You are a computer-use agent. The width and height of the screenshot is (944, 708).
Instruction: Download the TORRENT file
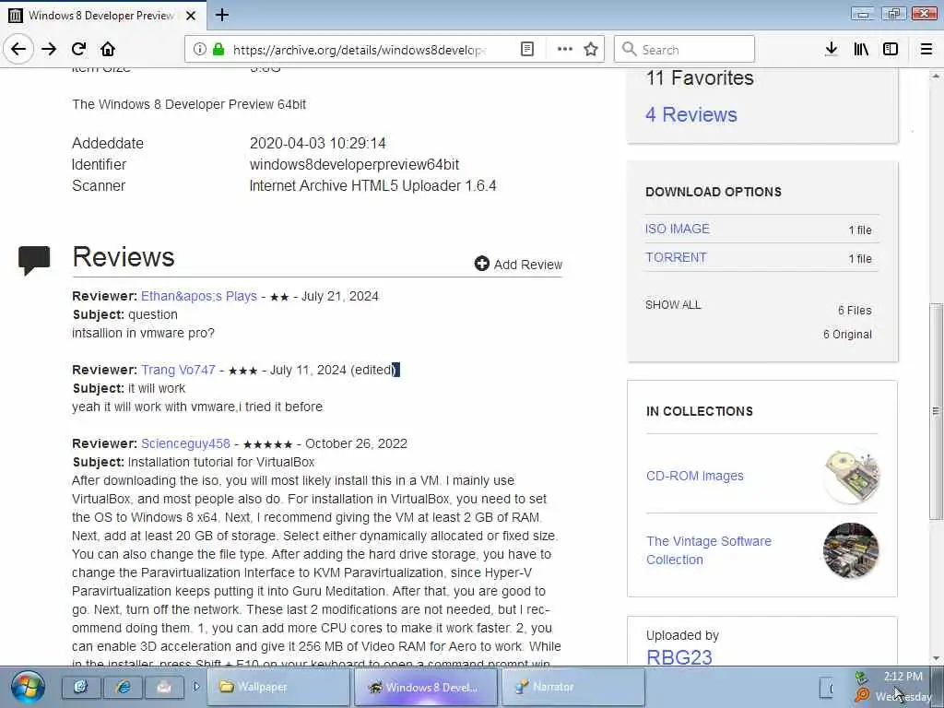pos(676,257)
